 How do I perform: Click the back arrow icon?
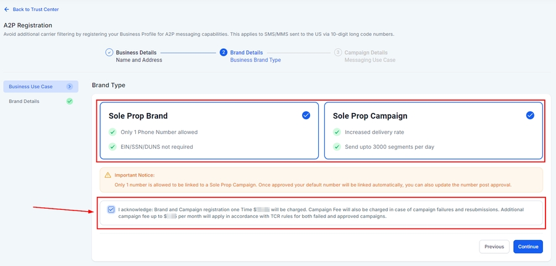(7, 10)
